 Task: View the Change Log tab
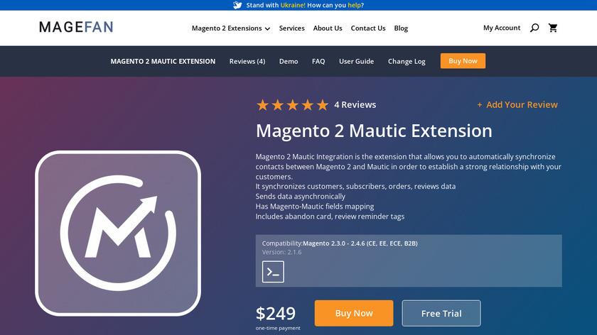407,61
